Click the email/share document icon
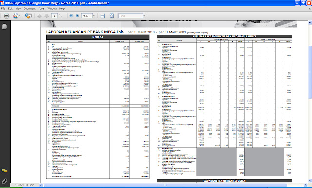The height and width of the screenshot is (188, 312). (x=15, y=16)
